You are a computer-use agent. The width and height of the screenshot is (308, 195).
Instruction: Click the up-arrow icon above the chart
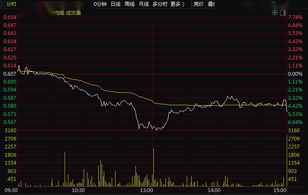click(275, 13)
